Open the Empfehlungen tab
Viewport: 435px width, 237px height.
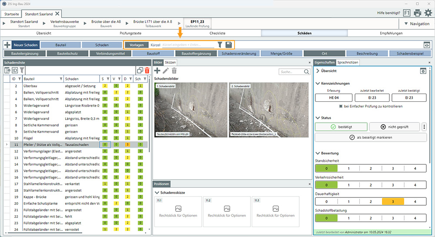point(391,33)
